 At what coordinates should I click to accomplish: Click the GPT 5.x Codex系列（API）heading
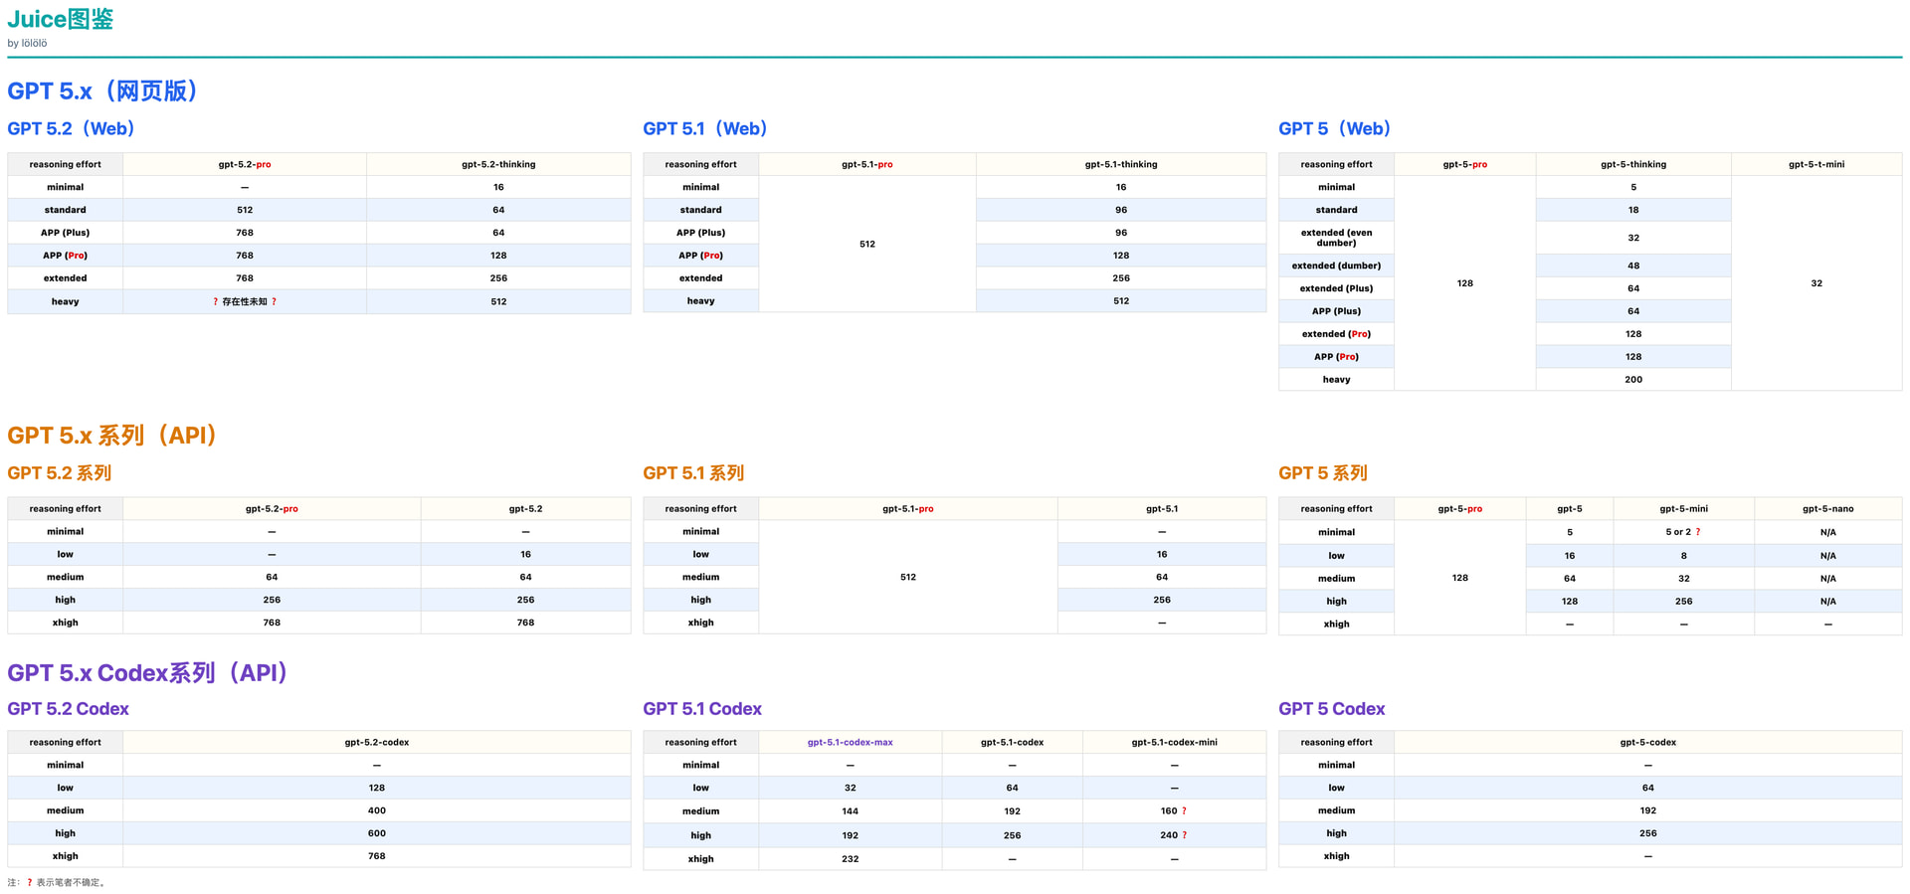point(151,673)
